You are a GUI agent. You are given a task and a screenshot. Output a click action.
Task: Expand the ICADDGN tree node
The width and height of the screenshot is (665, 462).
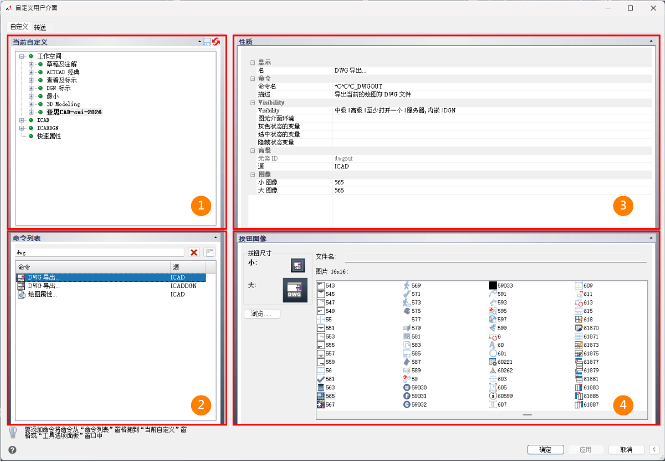22,128
